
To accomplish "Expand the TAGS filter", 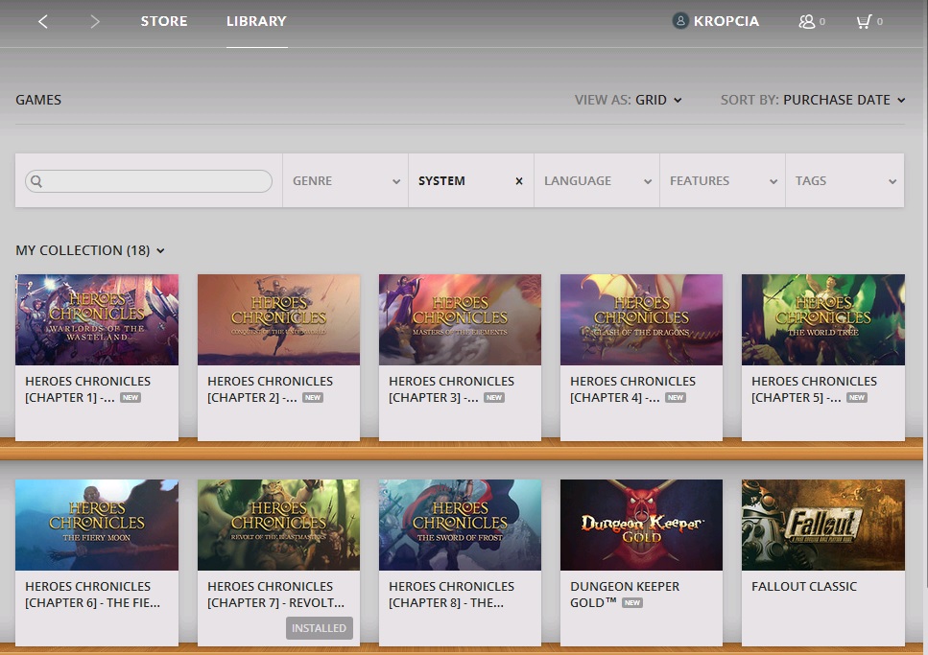I will [x=845, y=181].
